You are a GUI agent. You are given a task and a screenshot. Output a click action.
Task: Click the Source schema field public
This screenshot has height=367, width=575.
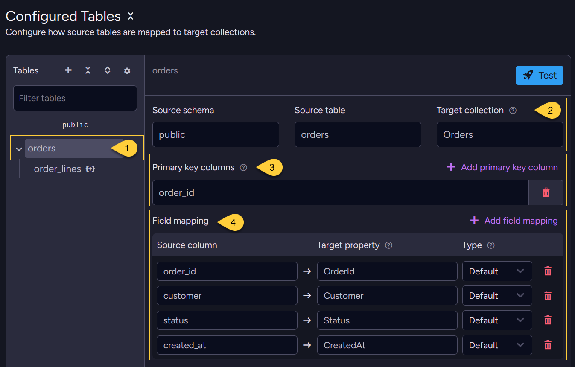click(x=216, y=134)
